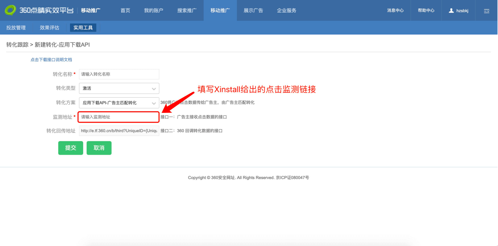This screenshot has height=246, width=498.
Task: Switch to the 投放管理 sub-tab
Action: tap(16, 28)
